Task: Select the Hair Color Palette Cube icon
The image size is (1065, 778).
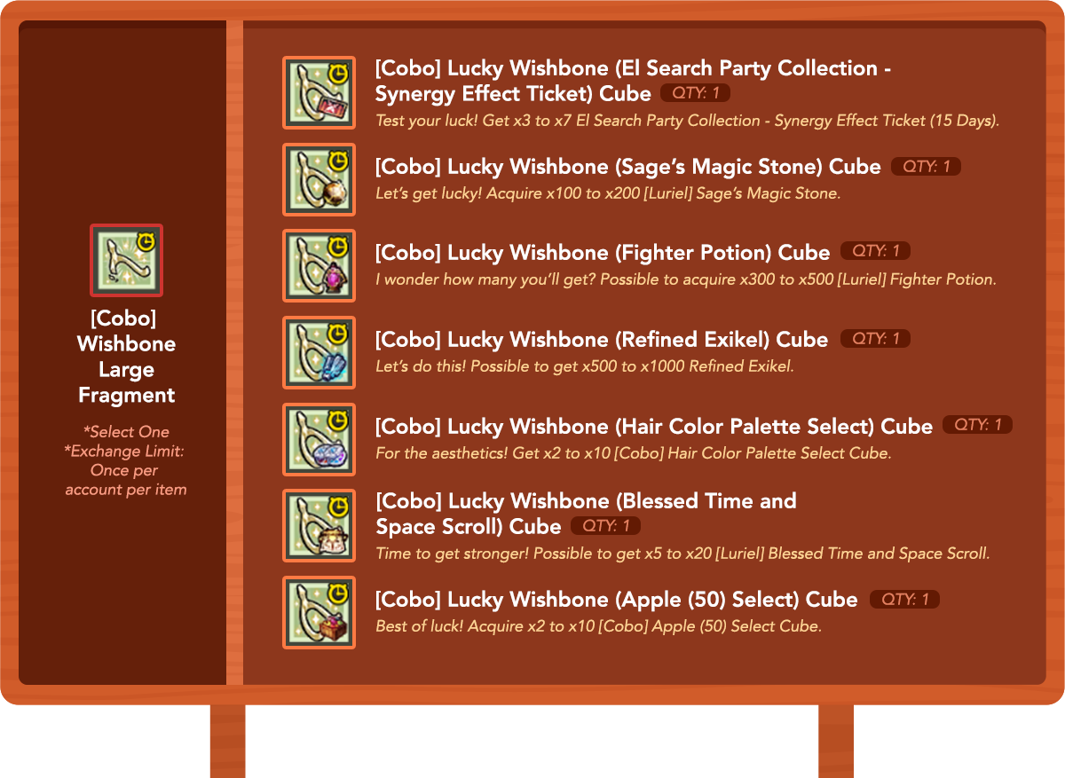Action: tap(319, 439)
